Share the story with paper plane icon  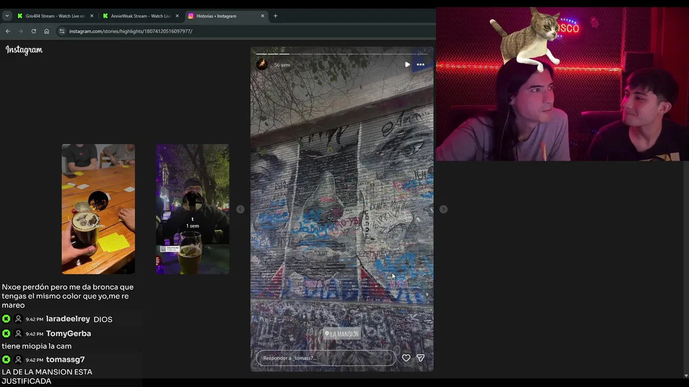tap(421, 358)
